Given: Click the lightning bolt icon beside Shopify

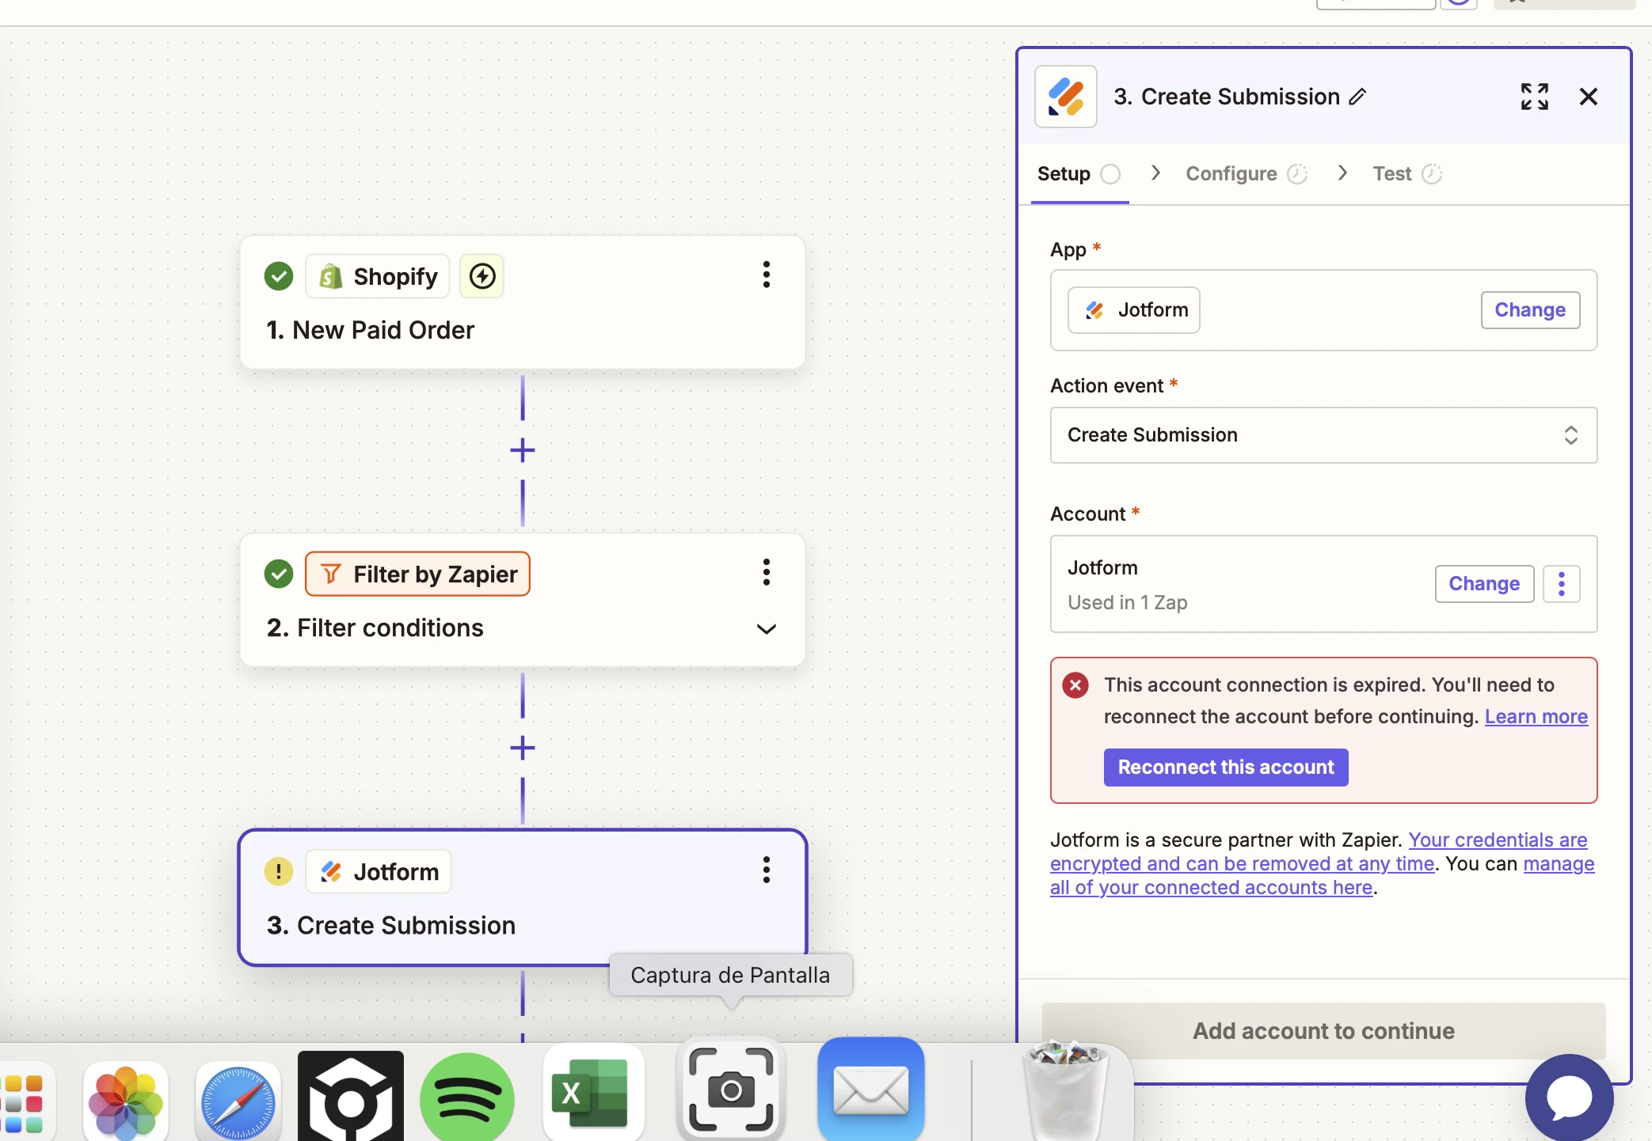Looking at the screenshot, I should tap(482, 275).
